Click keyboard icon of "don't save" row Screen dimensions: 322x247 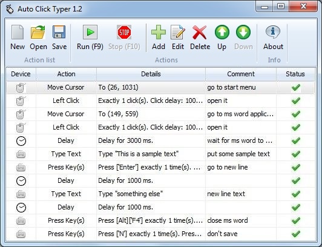point(21,234)
